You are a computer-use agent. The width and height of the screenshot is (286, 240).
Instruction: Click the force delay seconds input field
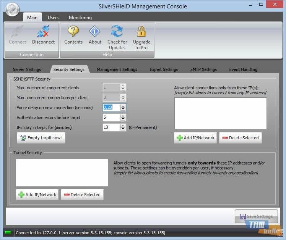(x=111, y=108)
